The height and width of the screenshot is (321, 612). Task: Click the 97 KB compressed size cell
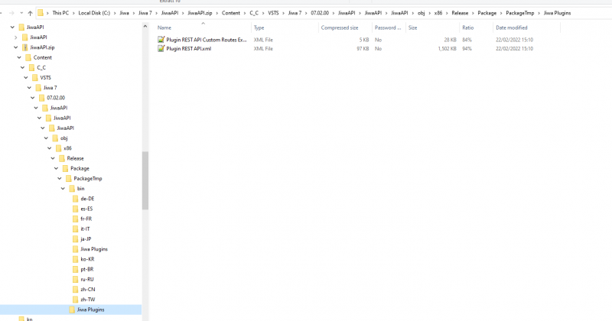point(363,49)
